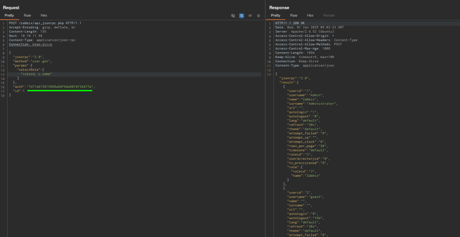Viewport: 460px width, 237px height.
Task: Click the auth token value in request
Action: pos(60,86)
